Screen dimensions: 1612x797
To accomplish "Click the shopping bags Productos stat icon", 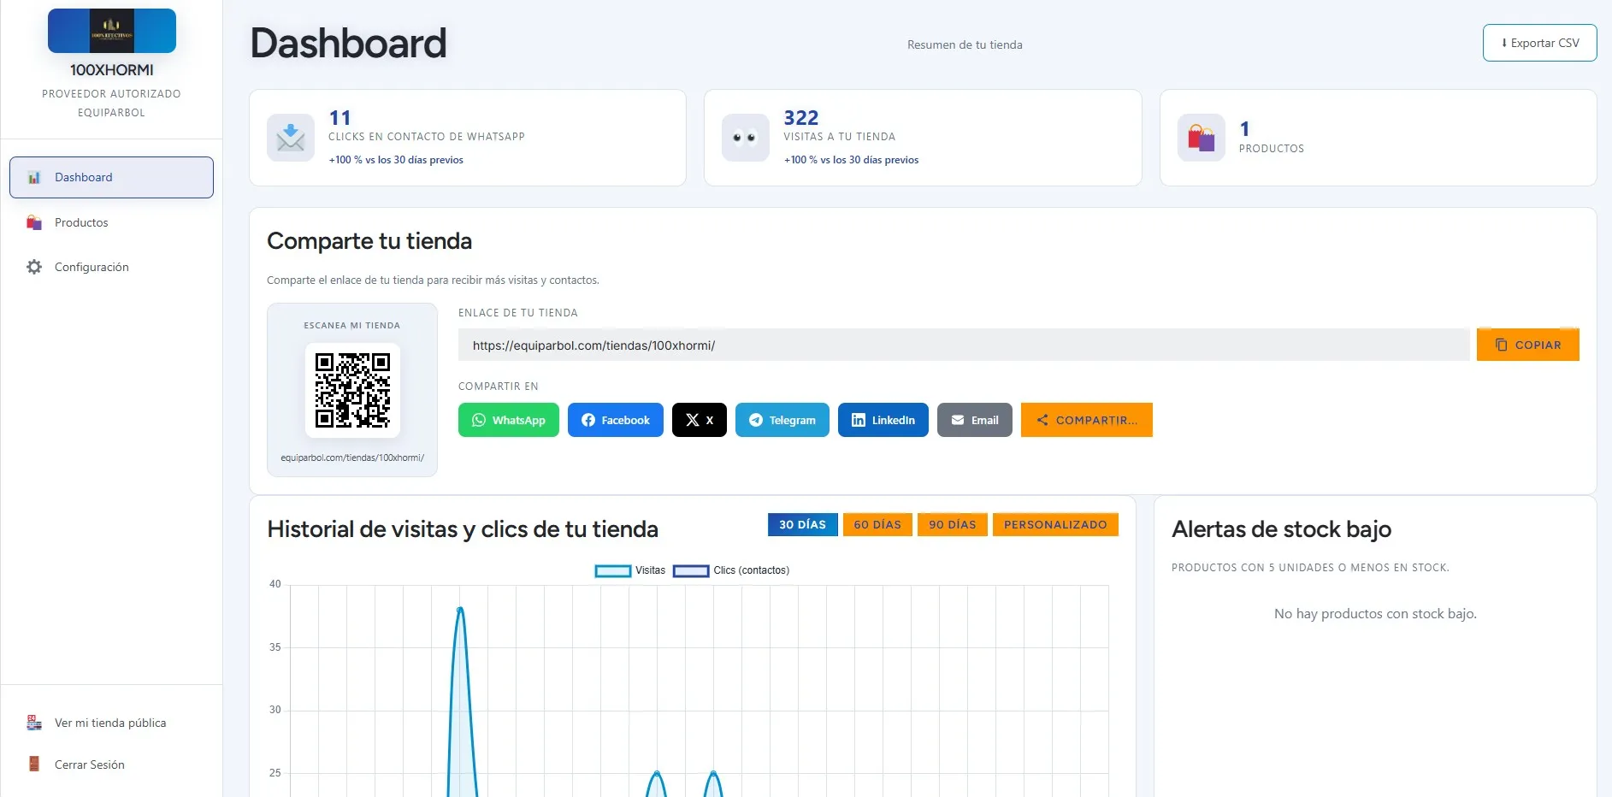I will [1201, 138].
